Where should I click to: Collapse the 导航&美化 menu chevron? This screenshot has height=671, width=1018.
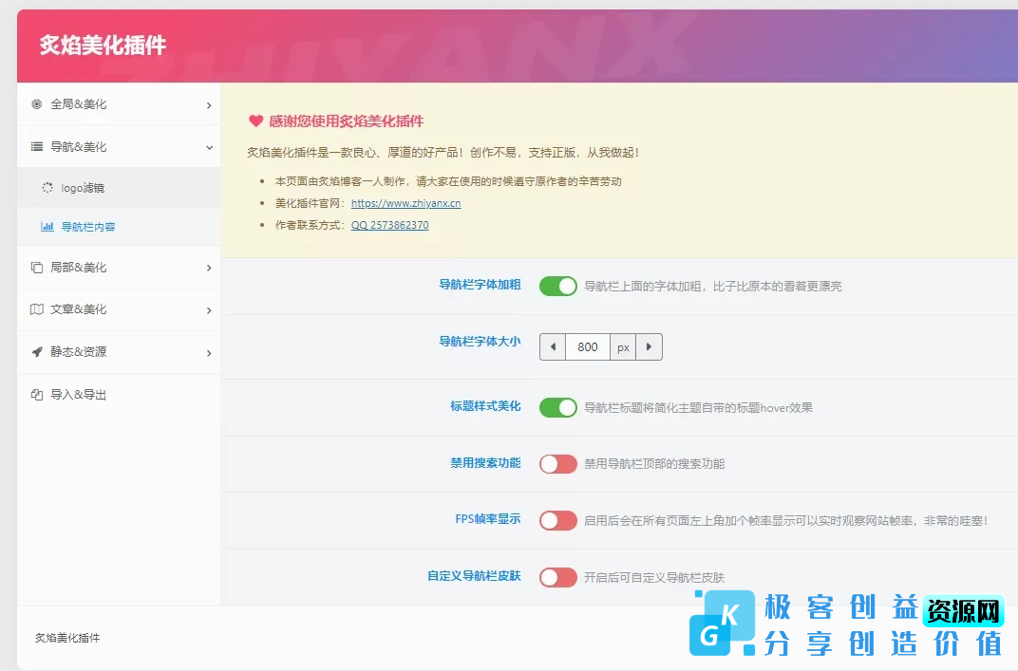[209, 146]
